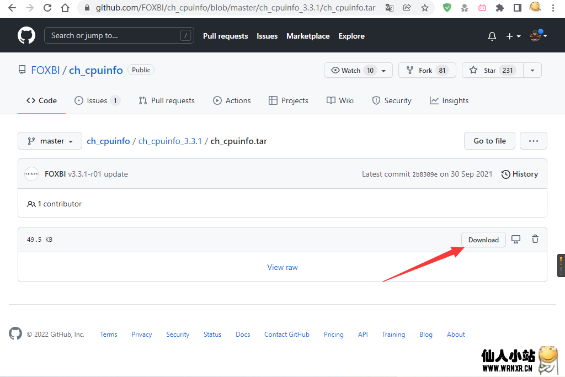Open Pull requests in top navigation

click(x=226, y=36)
